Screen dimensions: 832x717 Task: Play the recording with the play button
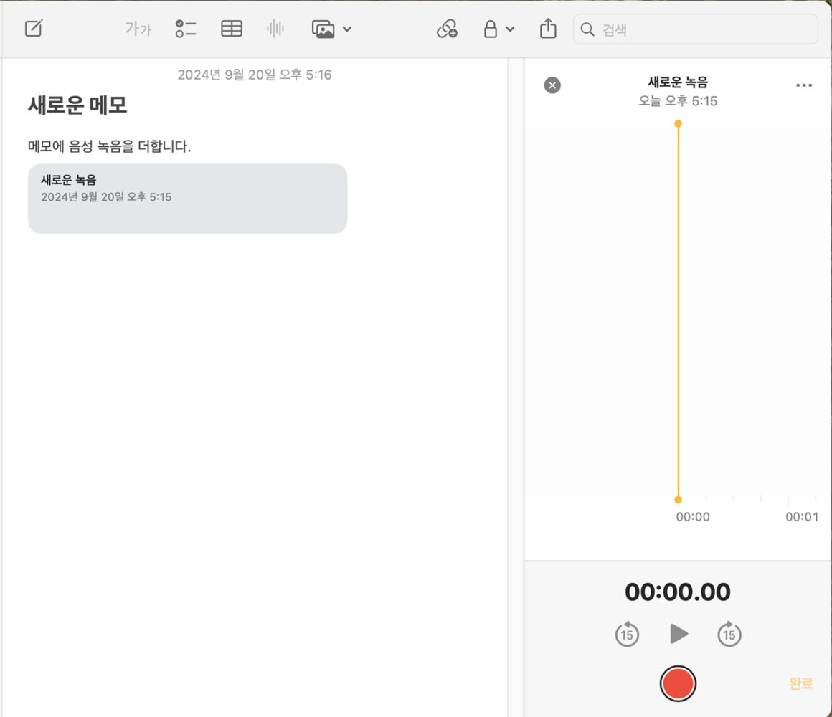678,634
